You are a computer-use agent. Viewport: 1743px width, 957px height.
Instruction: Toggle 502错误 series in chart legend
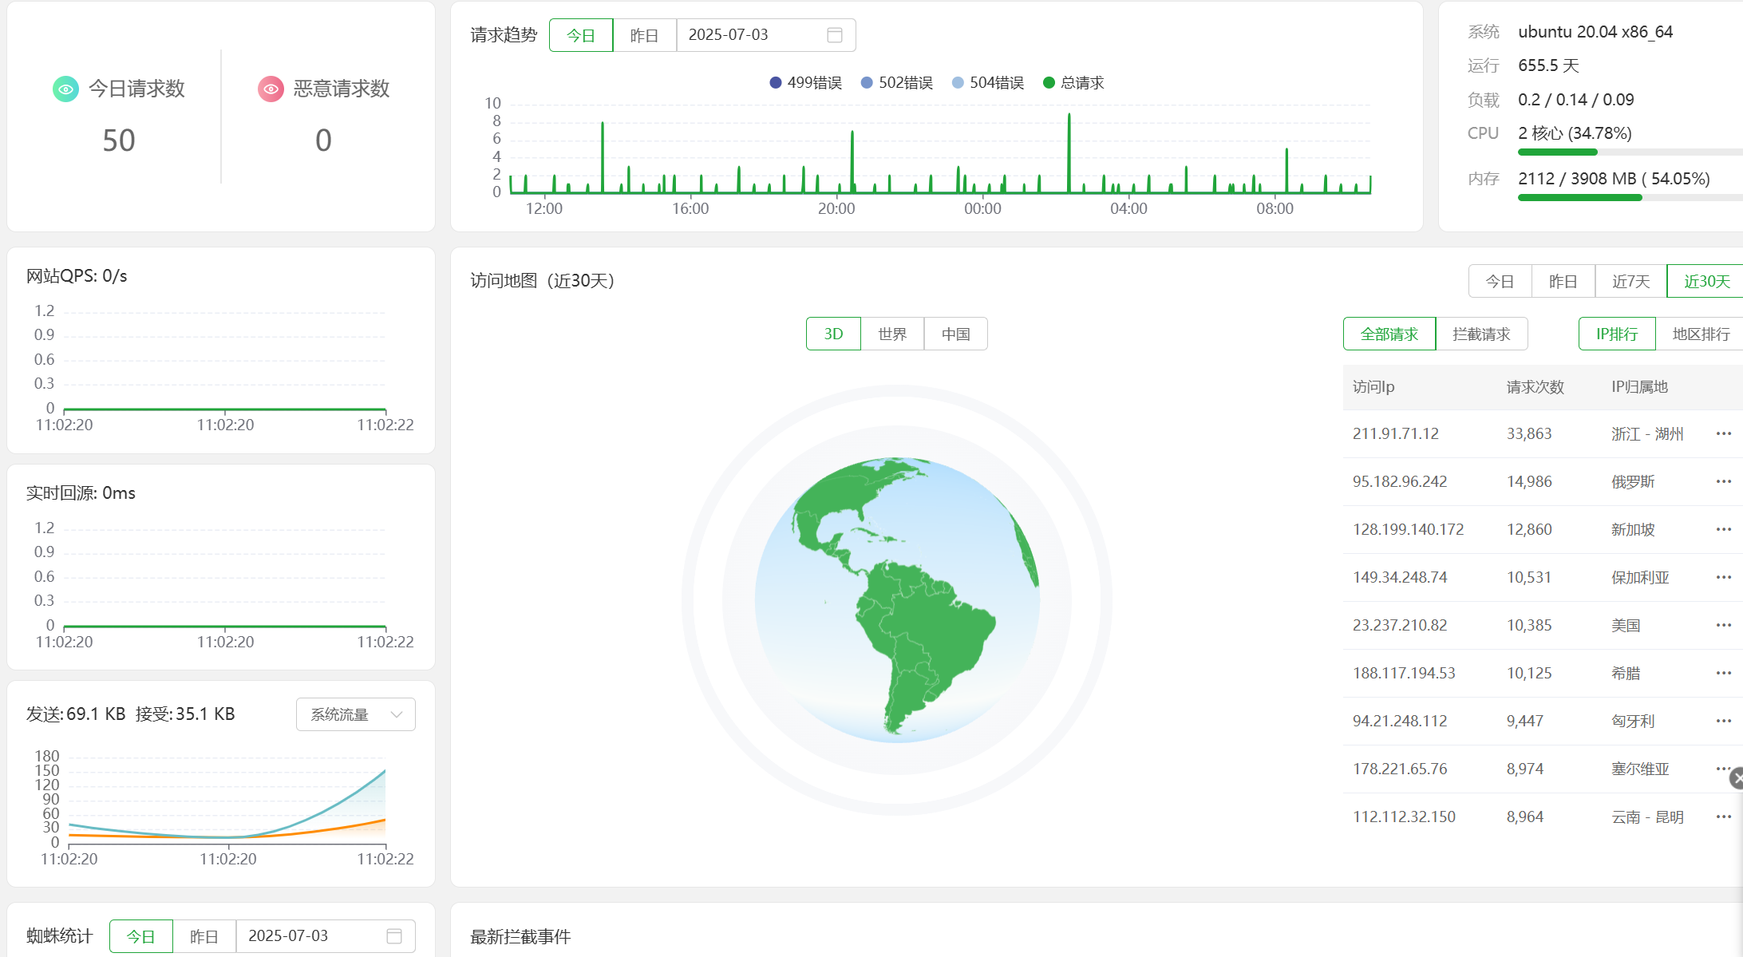[x=897, y=83]
